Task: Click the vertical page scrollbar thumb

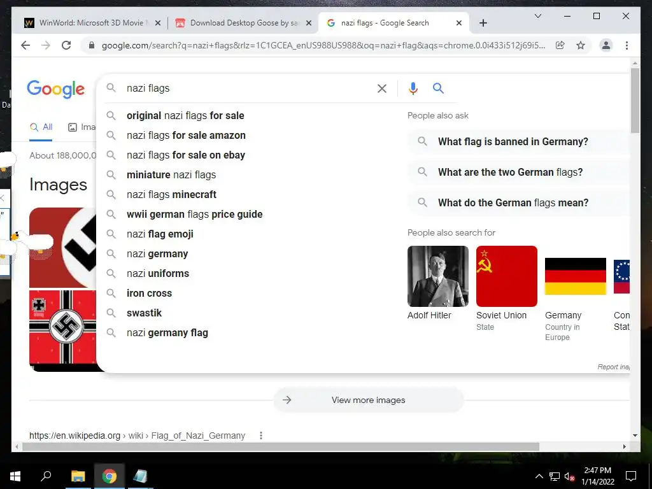Action: [635, 100]
